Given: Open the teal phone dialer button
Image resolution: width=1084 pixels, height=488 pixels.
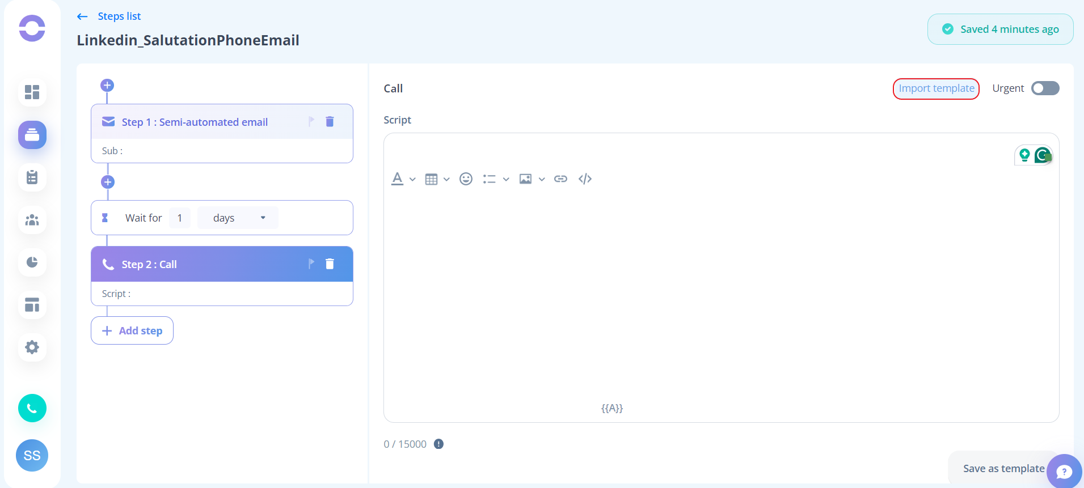Looking at the screenshot, I should pyautogui.click(x=32, y=408).
